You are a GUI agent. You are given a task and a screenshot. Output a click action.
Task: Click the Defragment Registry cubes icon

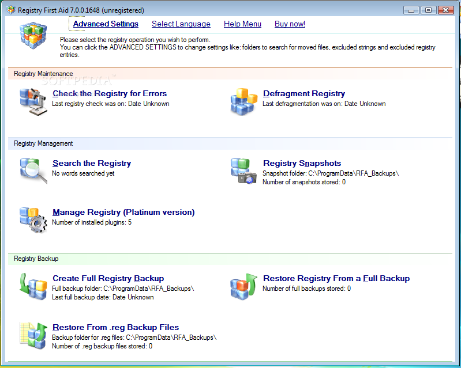(x=244, y=101)
